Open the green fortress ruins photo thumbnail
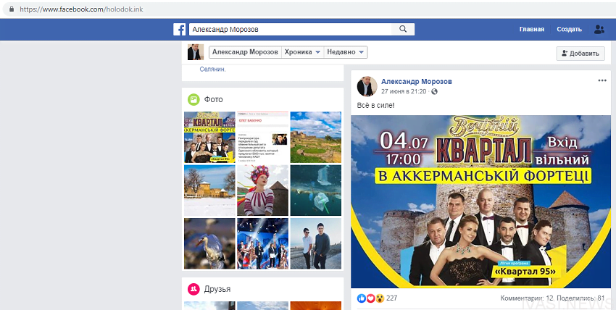616x310 pixels. pos(316,137)
